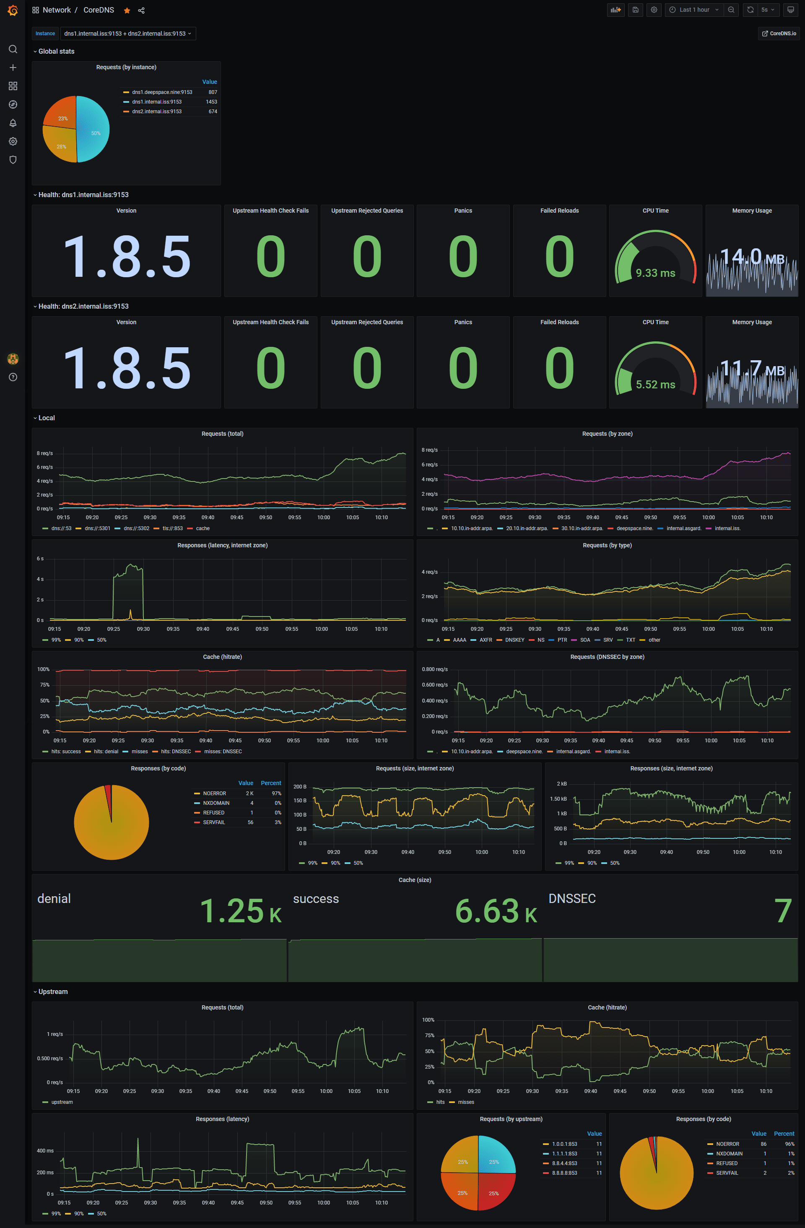Open the dashboard settings gear icon
This screenshot has height=1228, width=805.
[654, 10]
